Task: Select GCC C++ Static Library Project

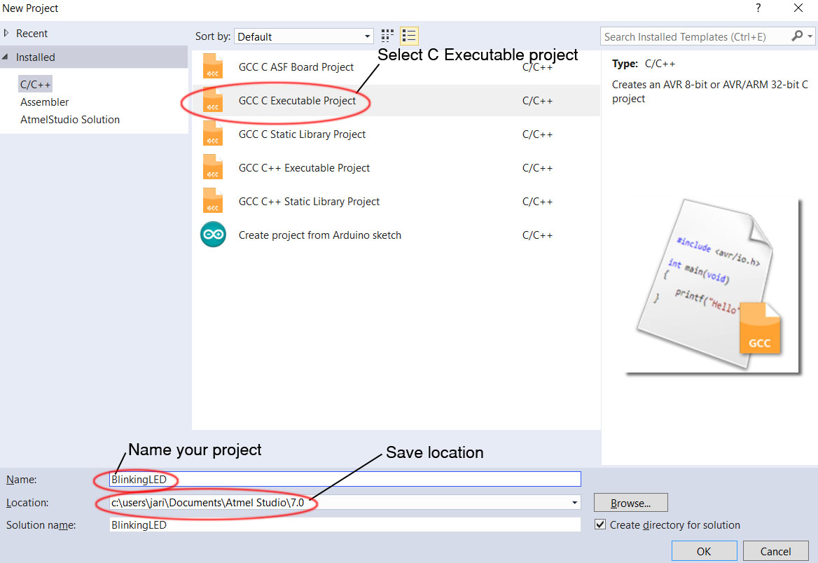Action: pyautogui.click(x=396, y=202)
